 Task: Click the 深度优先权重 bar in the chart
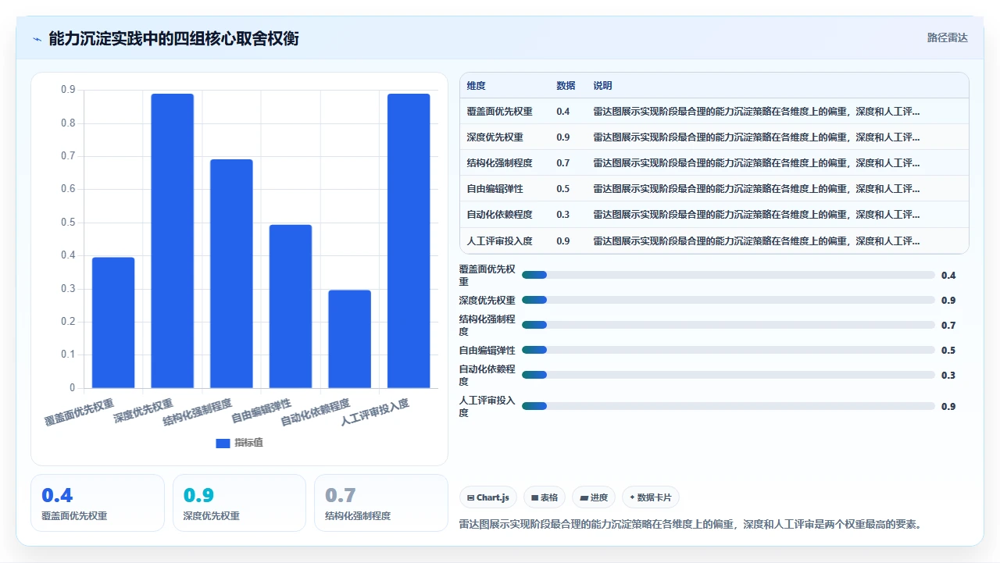pyautogui.click(x=173, y=241)
